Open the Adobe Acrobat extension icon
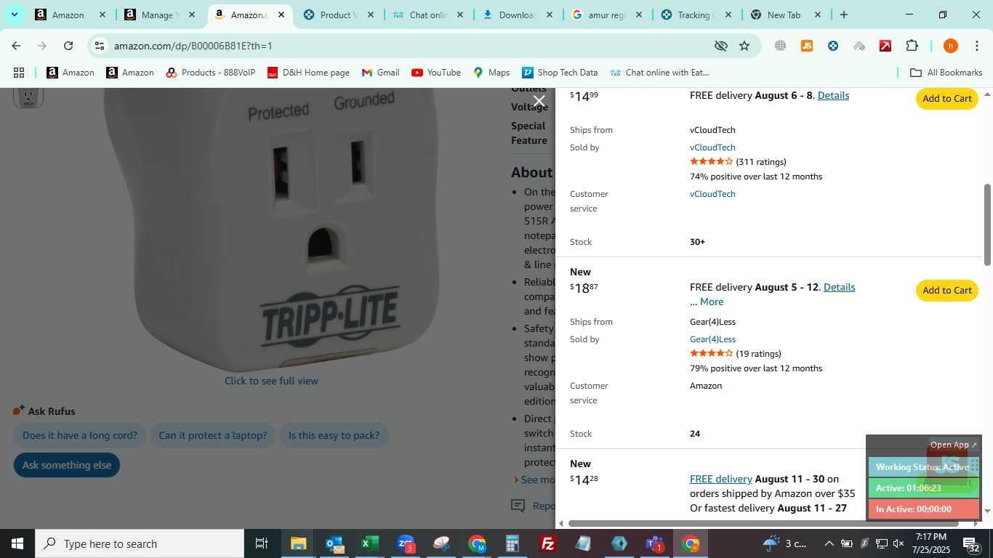Image resolution: width=993 pixels, height=558 pixels. coord(885,46)
